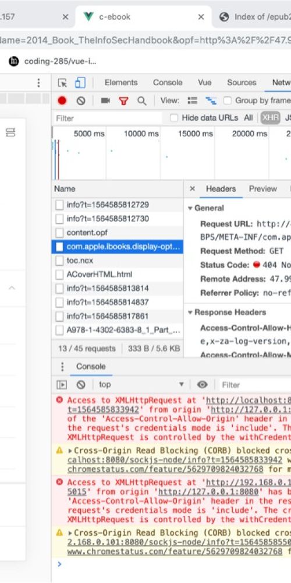Image resolution: width=291 pixels, height=583 pixels.
Task: Clear network log with the block icon
Action: pyautogui.click(x=81, y=100)
